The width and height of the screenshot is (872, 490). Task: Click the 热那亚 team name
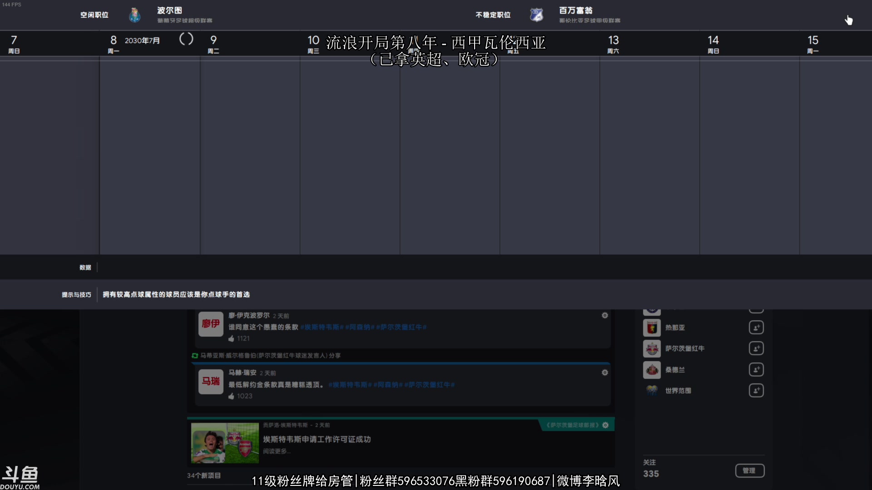[675, 328]
